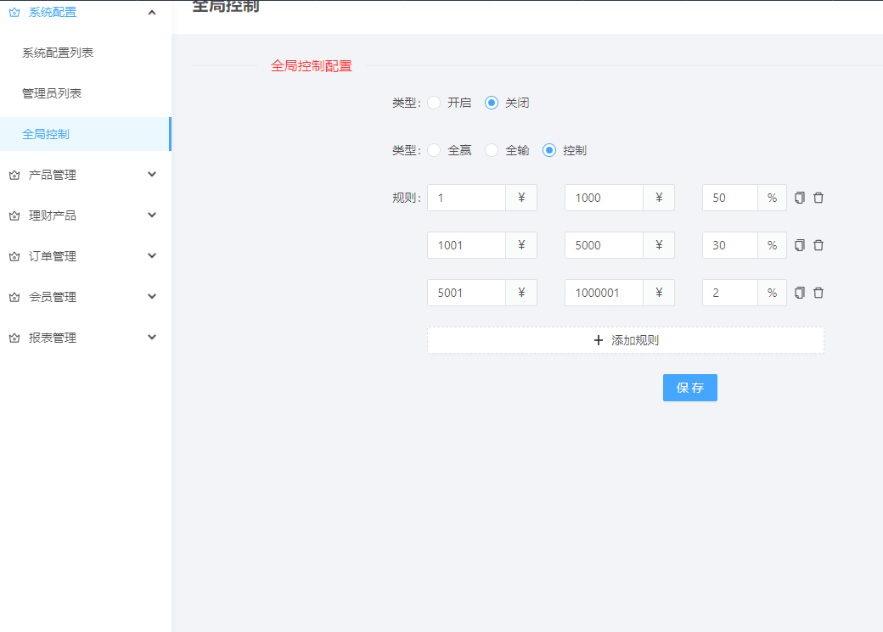The image size is (883, 632).
Task: Click the percentage field showing 50
Action: point(729,198)
